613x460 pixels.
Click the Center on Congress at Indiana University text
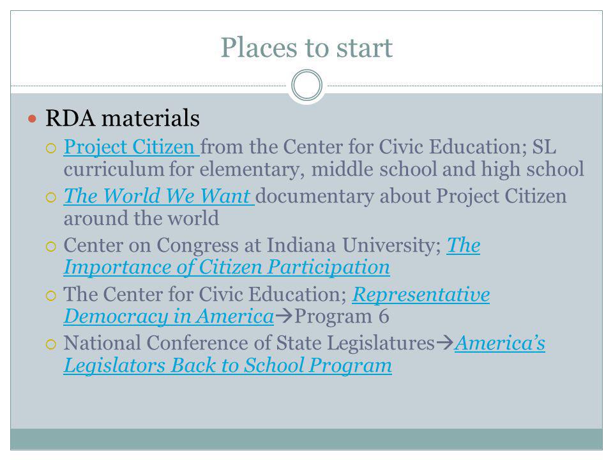pyautogui.click(x=252, y=245)
